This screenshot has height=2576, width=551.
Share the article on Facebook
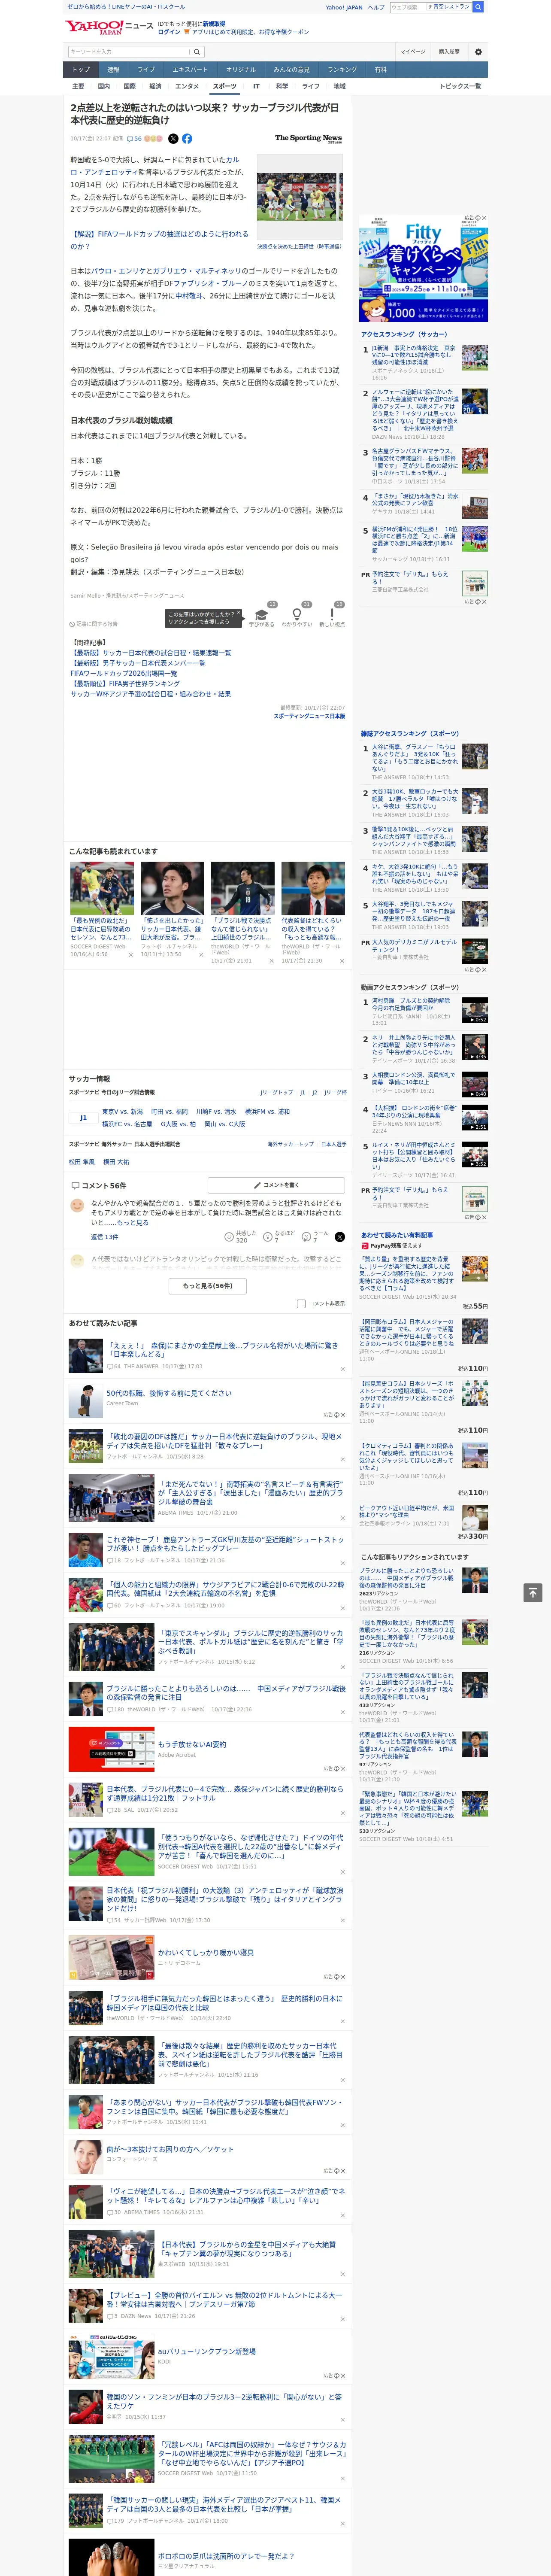click(187, 139)
